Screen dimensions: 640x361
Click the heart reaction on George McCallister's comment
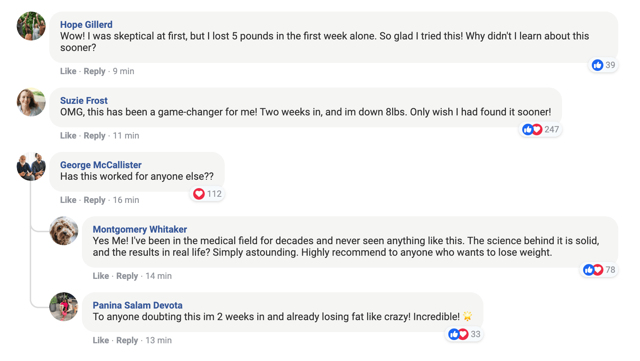(x=199, y=194)
